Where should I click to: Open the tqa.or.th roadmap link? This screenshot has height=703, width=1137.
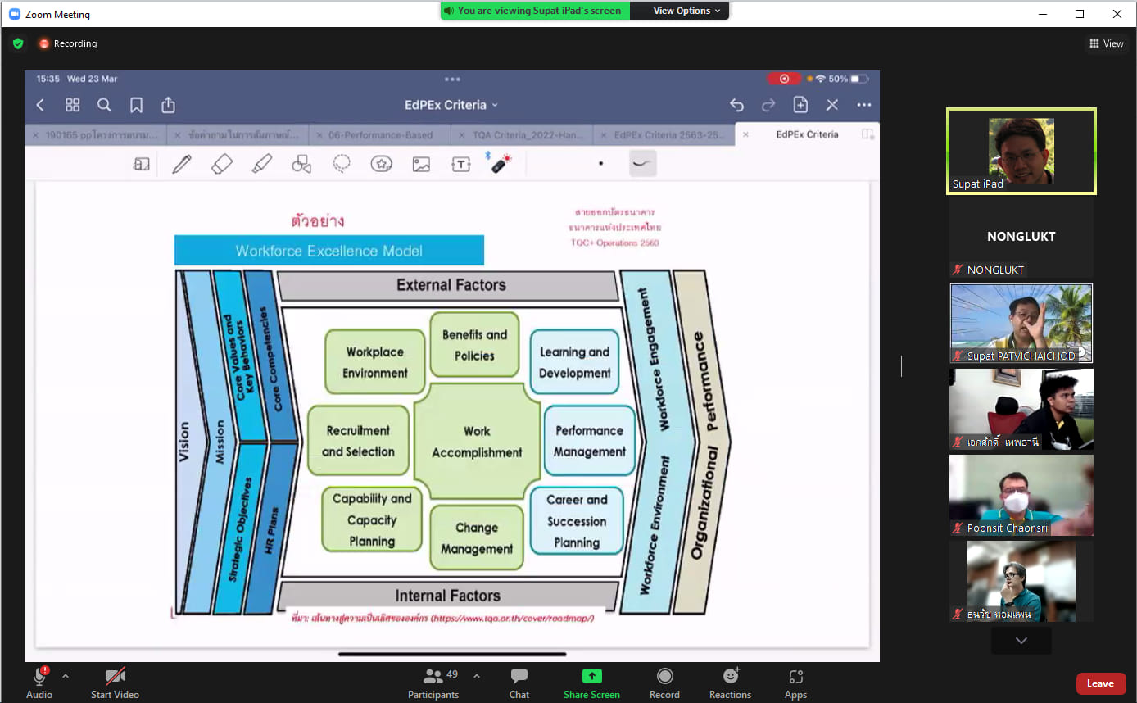tap(512, 618)
